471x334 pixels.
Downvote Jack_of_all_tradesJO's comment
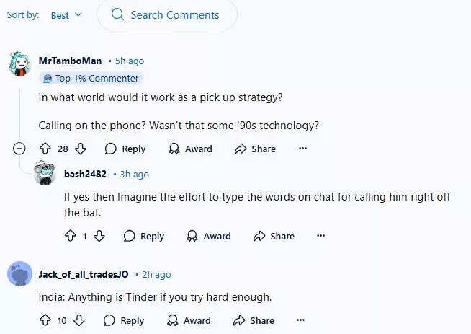80,320
